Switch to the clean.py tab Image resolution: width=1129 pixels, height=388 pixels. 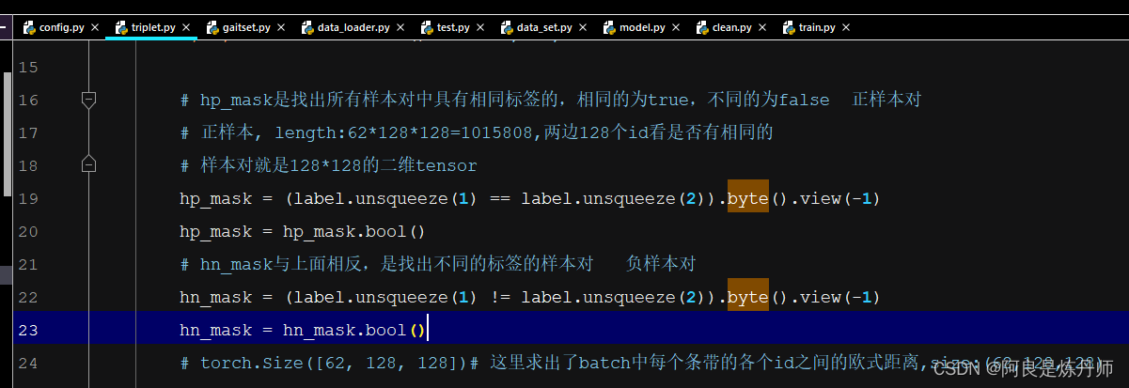pyautogui.click(x=729, y=28)
